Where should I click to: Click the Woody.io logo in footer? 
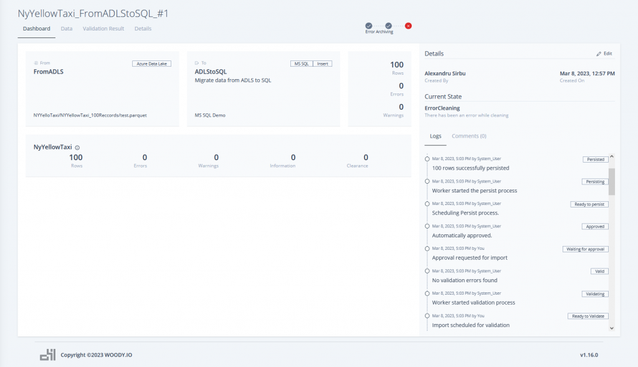click(x=47, y=355)
